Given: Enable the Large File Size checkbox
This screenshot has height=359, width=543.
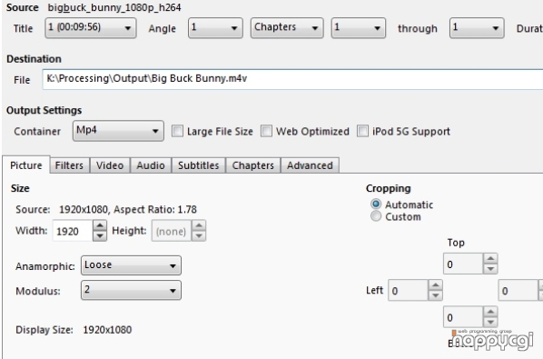Looking at the screenshot, I should point(177,132).
